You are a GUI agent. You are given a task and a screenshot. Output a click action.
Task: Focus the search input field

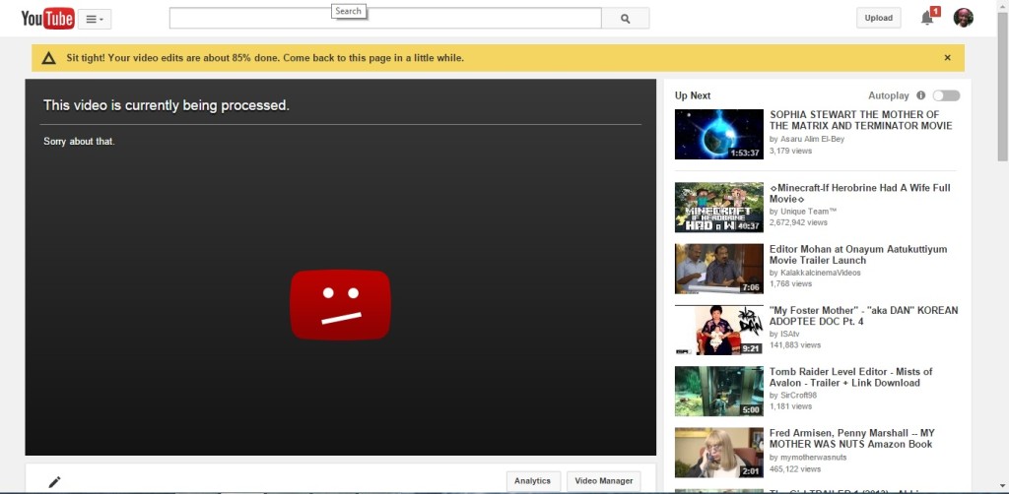[x=385, y=18]
